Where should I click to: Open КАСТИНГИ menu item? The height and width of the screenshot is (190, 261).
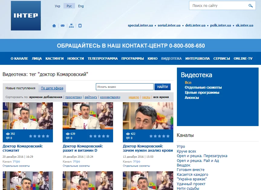[x=55, y=59]
